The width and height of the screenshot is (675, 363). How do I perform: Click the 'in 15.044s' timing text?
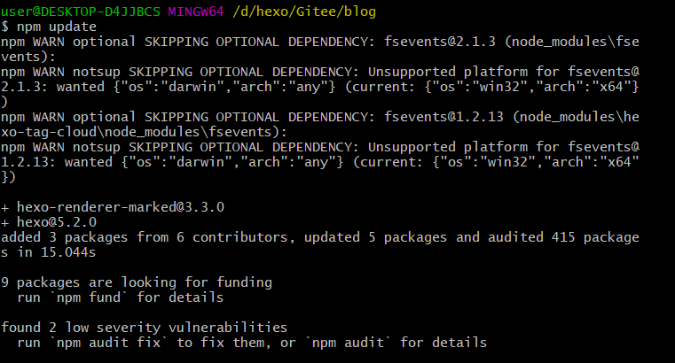click(x=57, y=252)
